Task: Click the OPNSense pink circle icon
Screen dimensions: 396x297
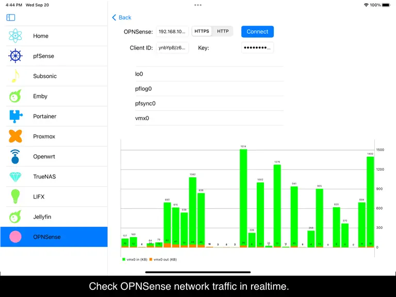Action: 15,237
